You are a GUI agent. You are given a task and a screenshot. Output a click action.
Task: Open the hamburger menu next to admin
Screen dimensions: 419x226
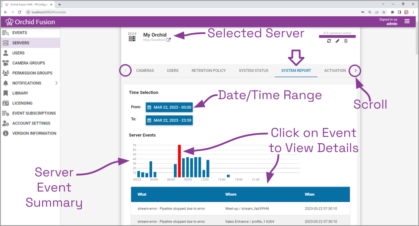point(407,21)
